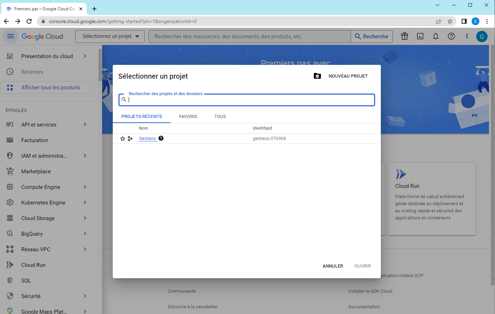Toggle the hamburger navigation menu
Screen dimensions: 495x314
(11, 36)
